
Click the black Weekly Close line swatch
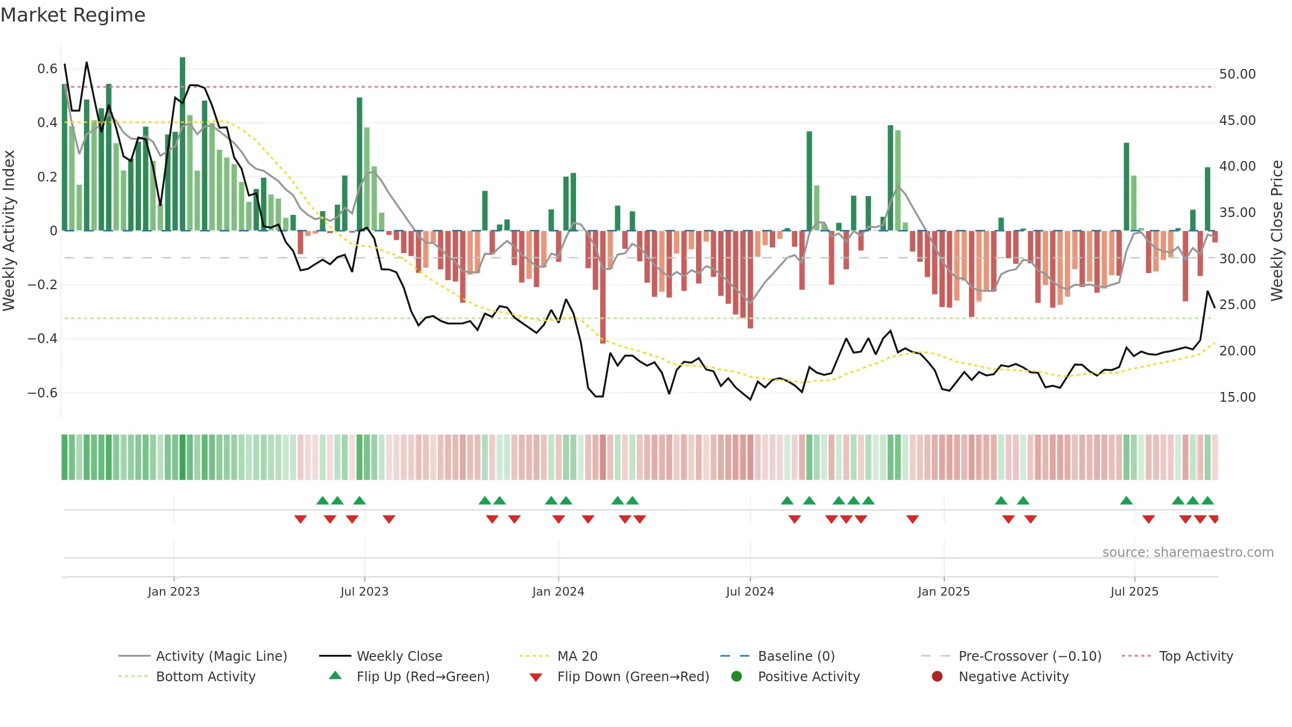tap(335, 656)
